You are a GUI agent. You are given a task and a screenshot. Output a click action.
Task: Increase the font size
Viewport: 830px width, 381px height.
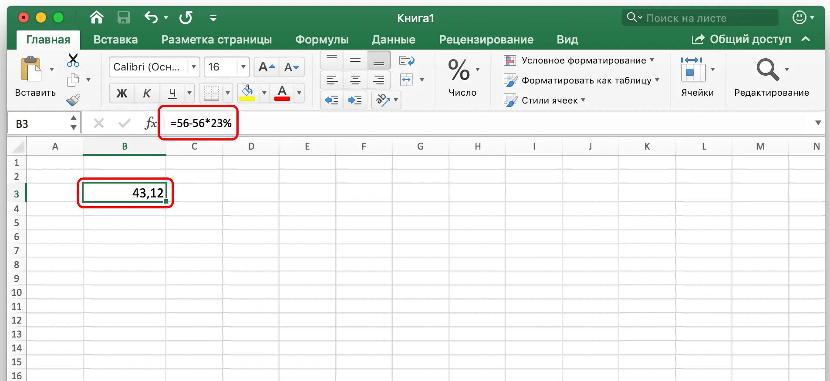point(267,67)
